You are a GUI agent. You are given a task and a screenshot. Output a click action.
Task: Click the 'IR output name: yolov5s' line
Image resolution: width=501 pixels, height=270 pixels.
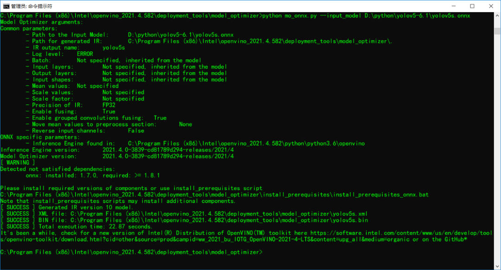click(x=76, y=48)
